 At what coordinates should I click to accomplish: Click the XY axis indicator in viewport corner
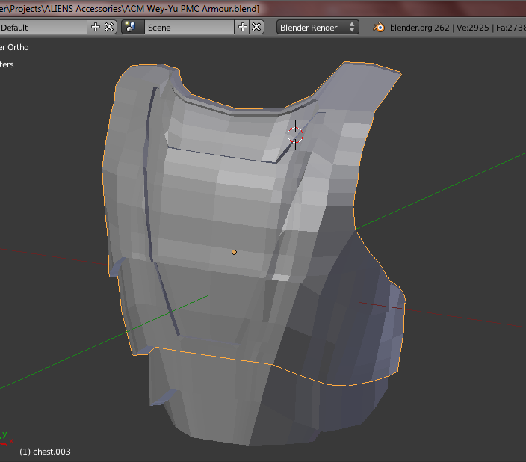(7, 438)
